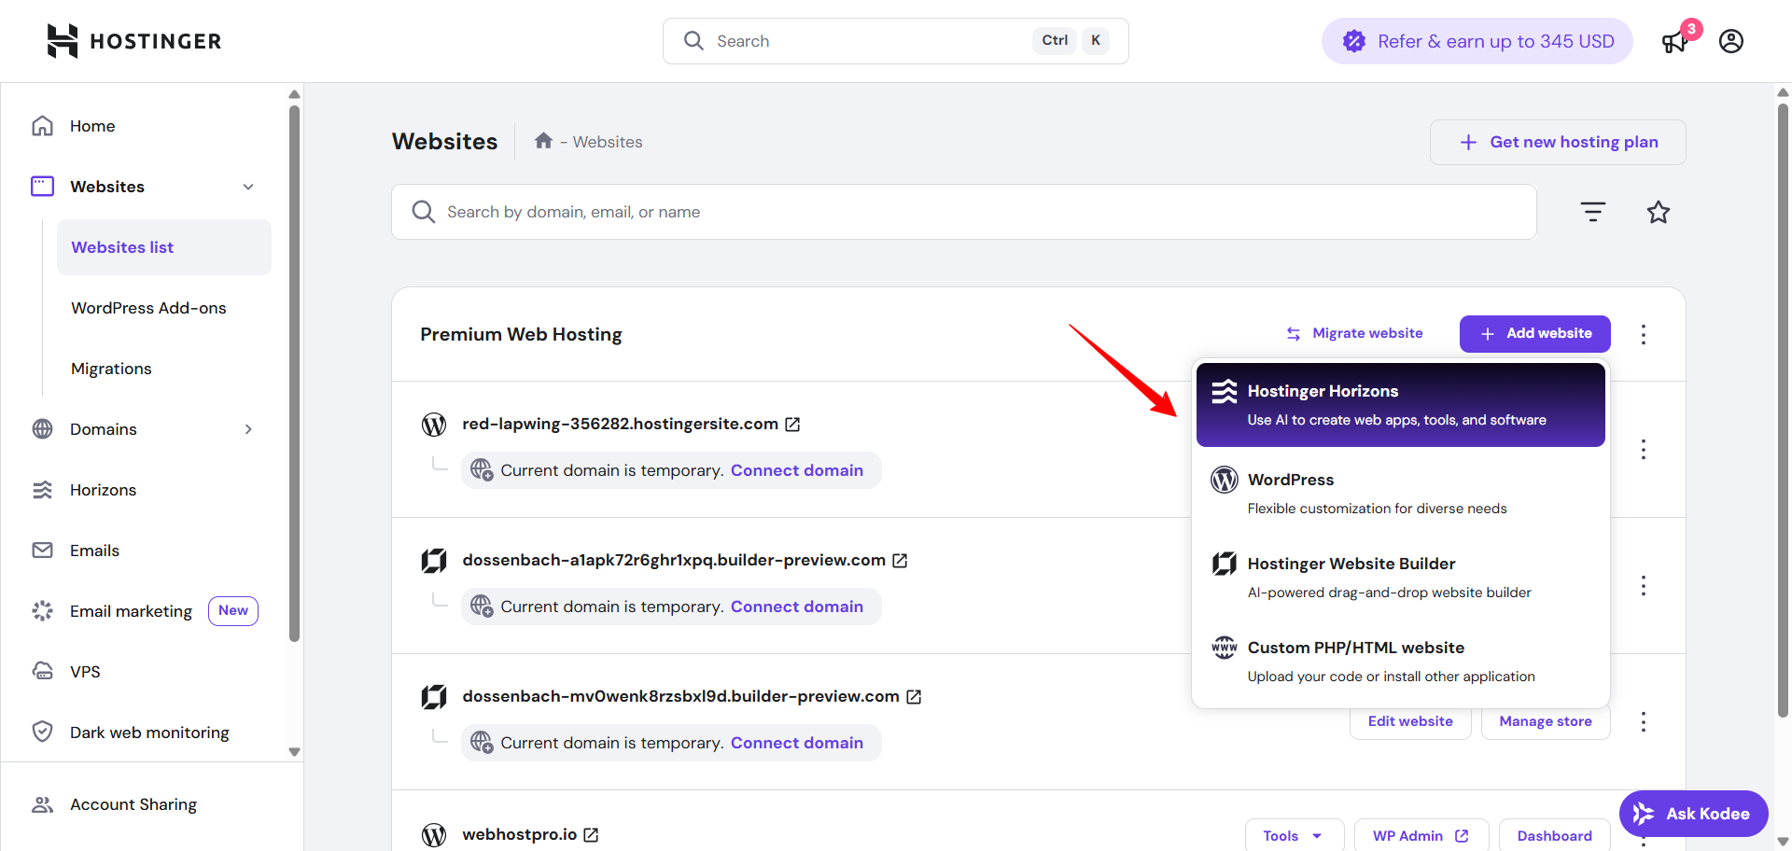Choose Hostinger Website Builder option

tap(1400, 577)
